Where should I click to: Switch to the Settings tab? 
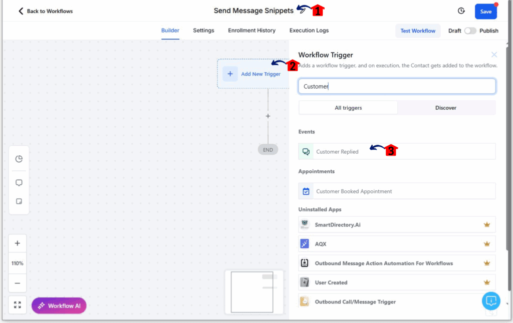[203, 31]
